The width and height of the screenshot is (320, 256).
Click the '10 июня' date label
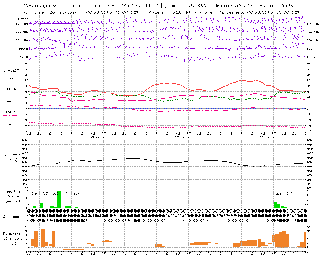[182, 137]
